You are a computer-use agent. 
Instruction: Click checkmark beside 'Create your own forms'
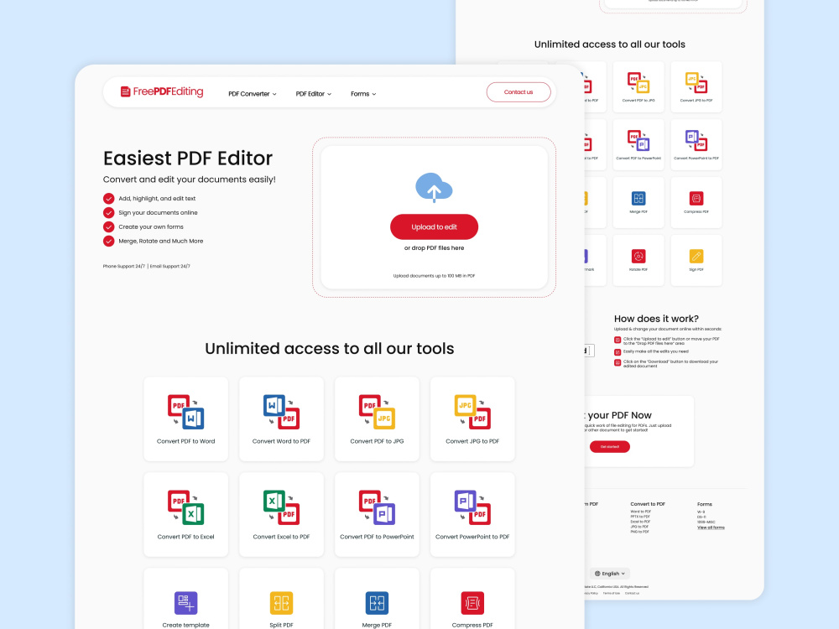108,226
